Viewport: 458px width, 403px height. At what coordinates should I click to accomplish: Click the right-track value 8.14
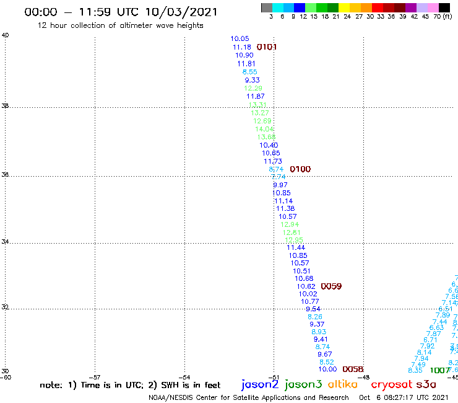click(424, 352)
